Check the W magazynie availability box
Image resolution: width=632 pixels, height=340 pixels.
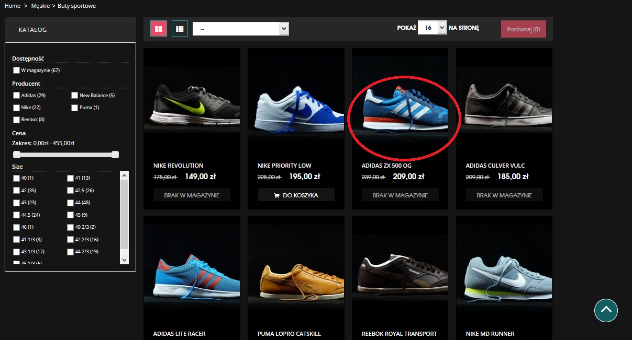click(x=17, y=70)
